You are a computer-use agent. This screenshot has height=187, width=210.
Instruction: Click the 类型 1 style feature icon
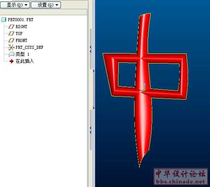(x=12, y=54)
